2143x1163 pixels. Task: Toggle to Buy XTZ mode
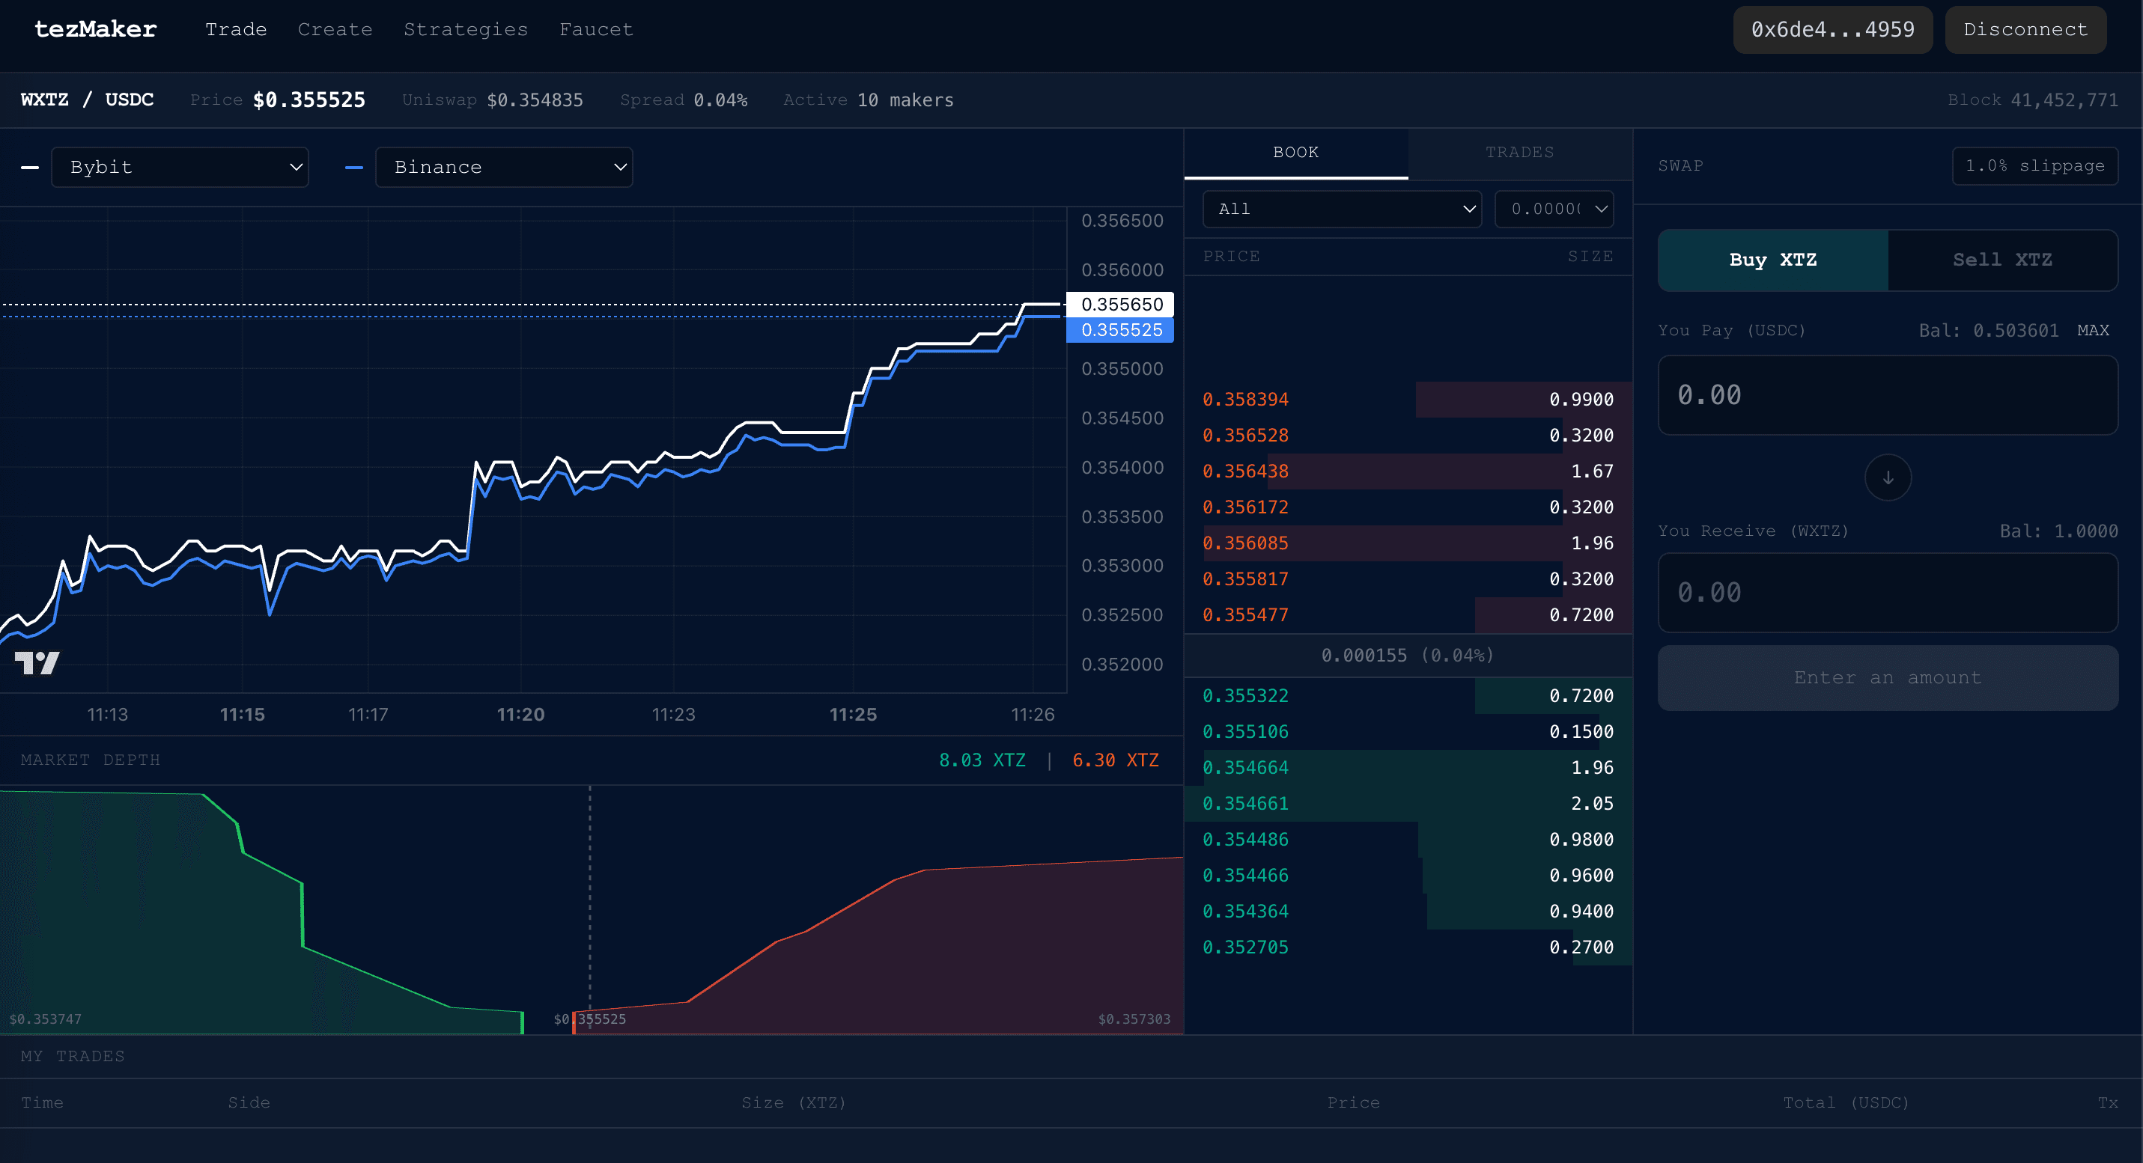pos(1773,260)
